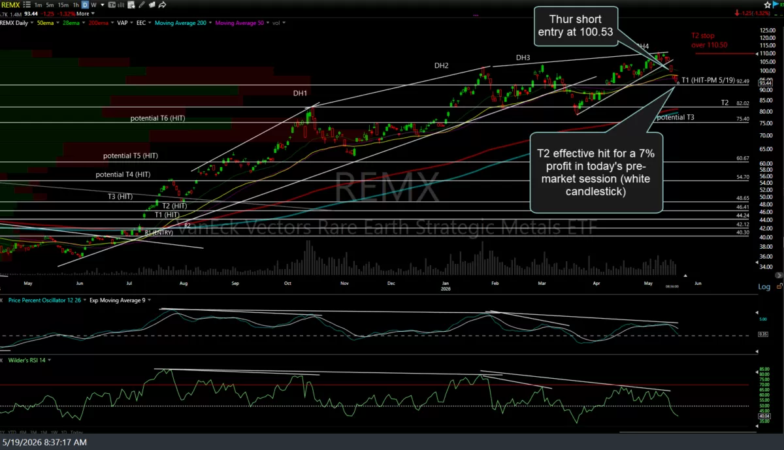Click the T2 82.02 target label
The height and width of the screenshot is (450, 784).
pos(725,103)
